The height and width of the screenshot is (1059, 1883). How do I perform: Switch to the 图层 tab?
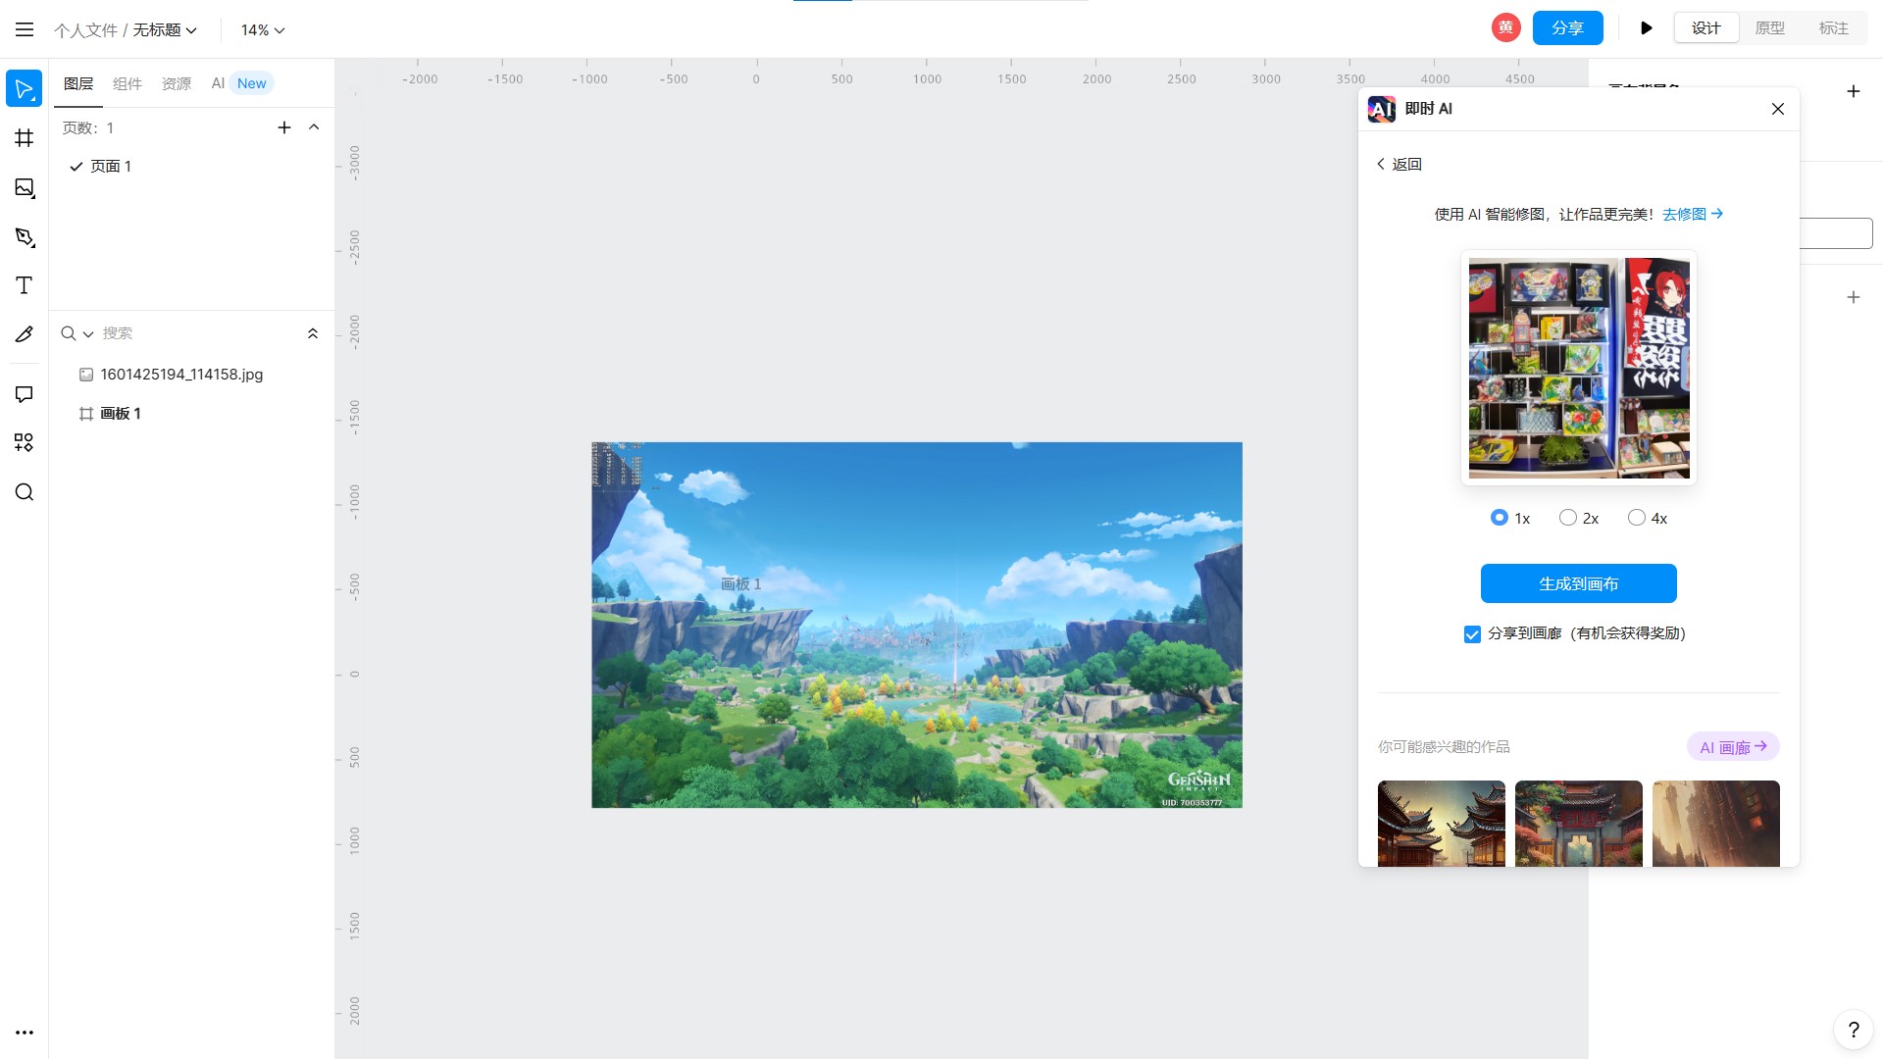point(78,83)
